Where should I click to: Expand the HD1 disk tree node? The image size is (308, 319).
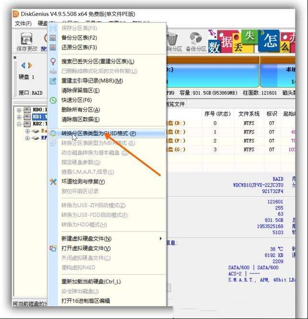[x=19, y=117]
